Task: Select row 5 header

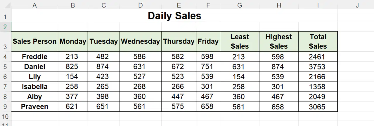Action: [5, 67]
